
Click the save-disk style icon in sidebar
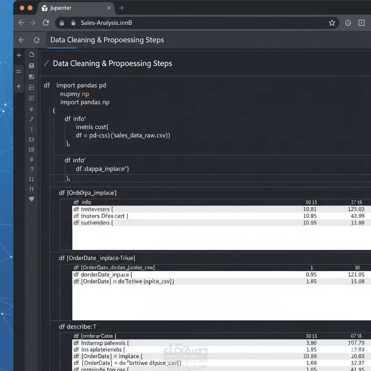[x=32, y=77]
